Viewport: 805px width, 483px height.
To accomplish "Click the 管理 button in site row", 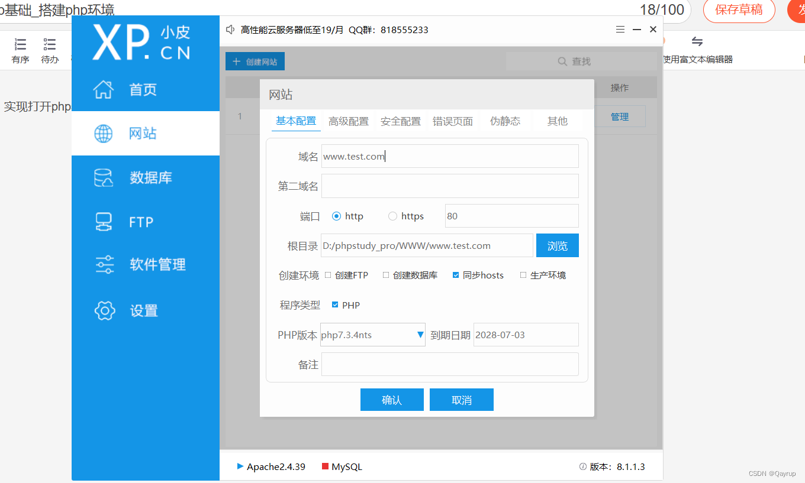I will coord(620,117).
